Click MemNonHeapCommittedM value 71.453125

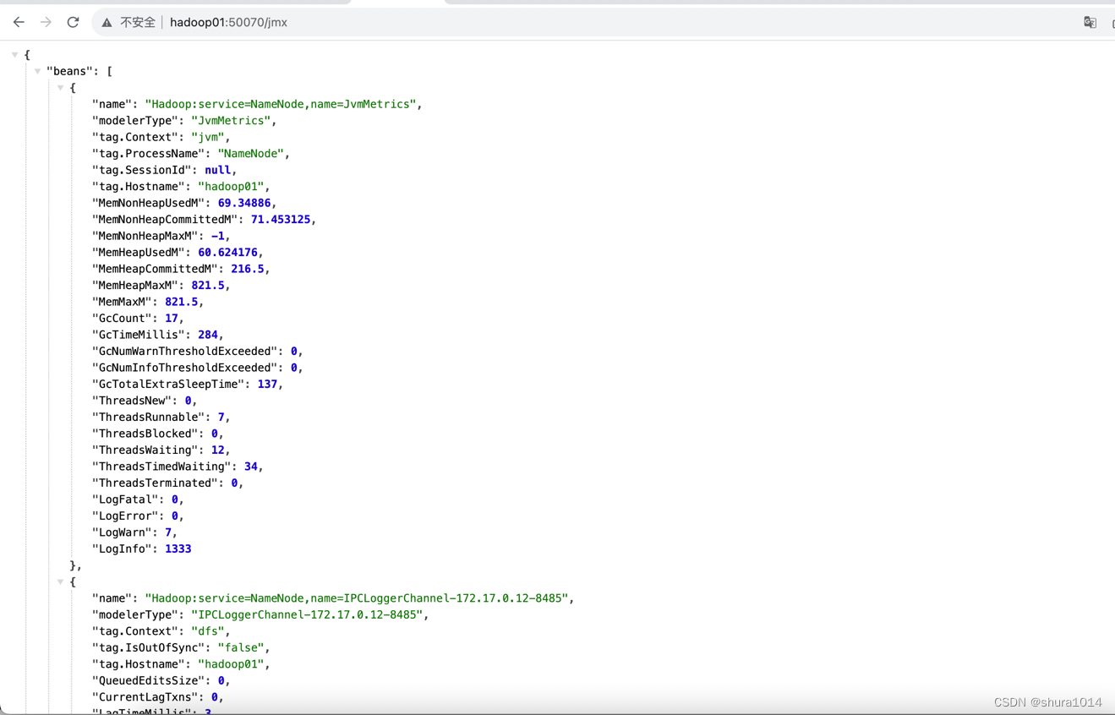tap(281, 220)
